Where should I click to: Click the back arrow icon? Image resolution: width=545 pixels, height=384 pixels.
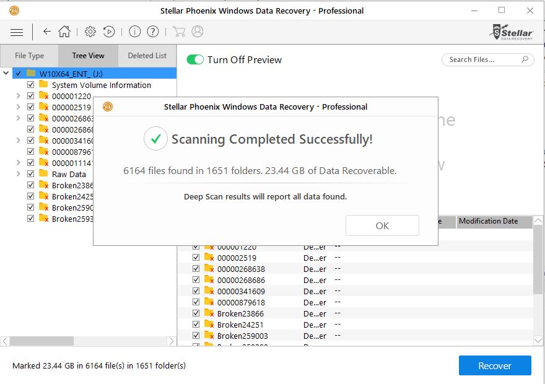47,32
